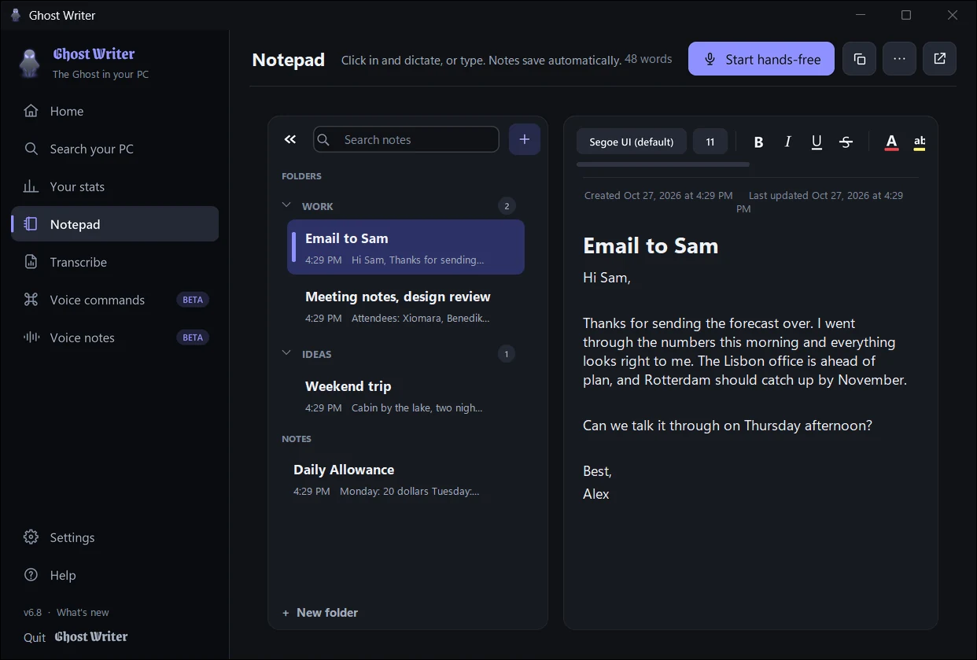977x660 pixels.
Task: Maximize the Ghost Writer window
Action: tap(906, 15)
